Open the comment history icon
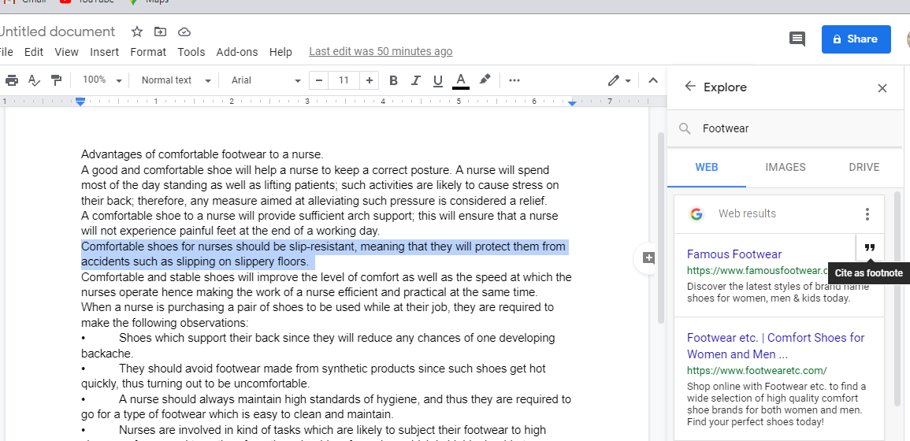910x441 pixels. pyautogui.click(x=797, y=39)
